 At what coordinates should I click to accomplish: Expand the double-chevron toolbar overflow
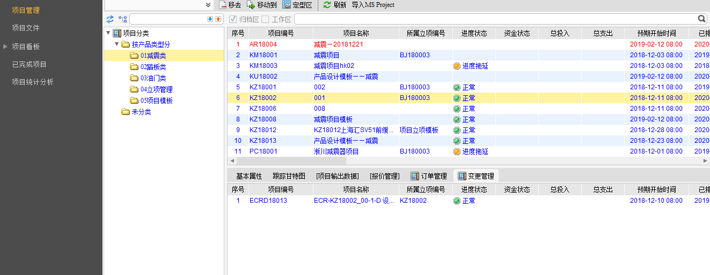pos(208,5)
